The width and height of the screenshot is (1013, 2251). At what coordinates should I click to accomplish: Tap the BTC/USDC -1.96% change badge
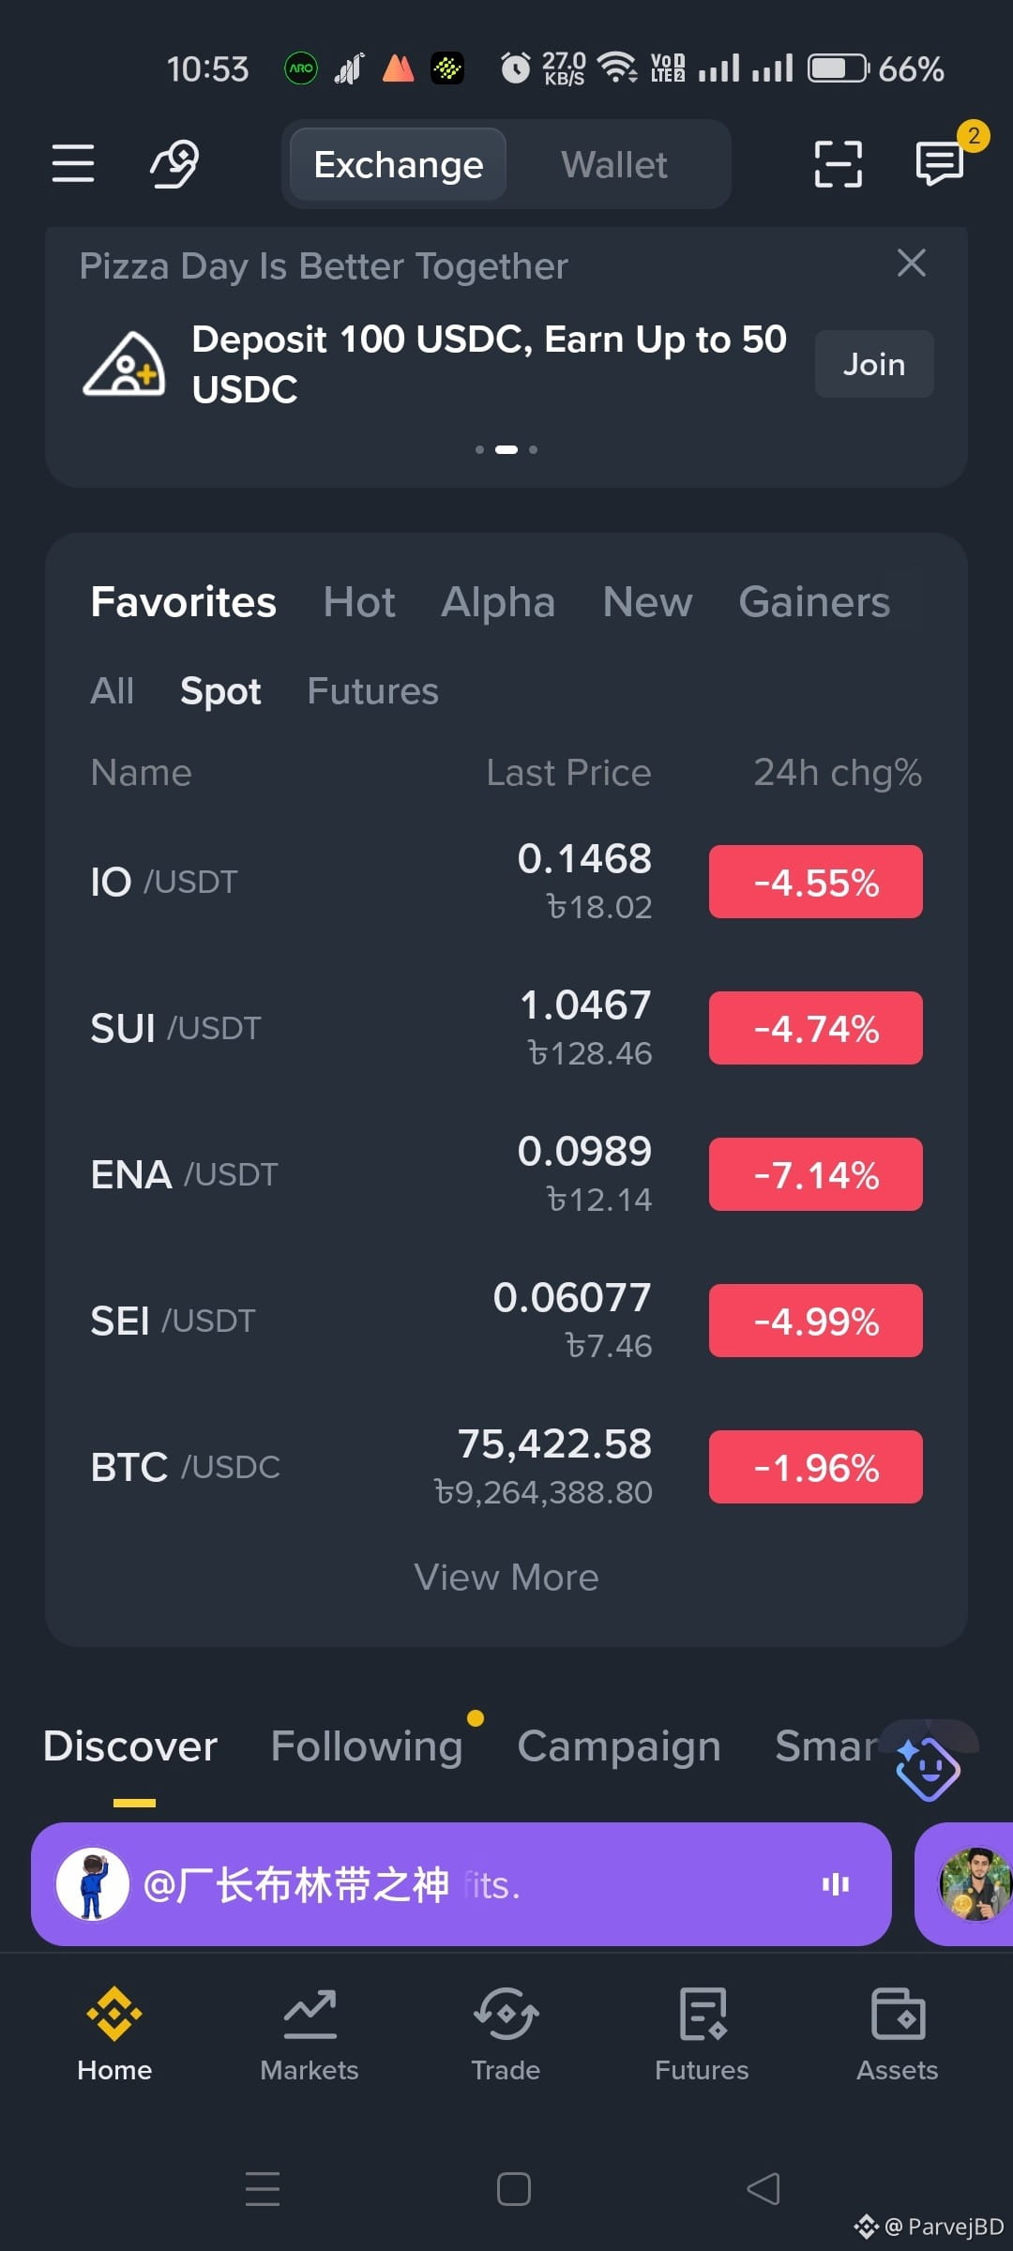pos(816,1467)
